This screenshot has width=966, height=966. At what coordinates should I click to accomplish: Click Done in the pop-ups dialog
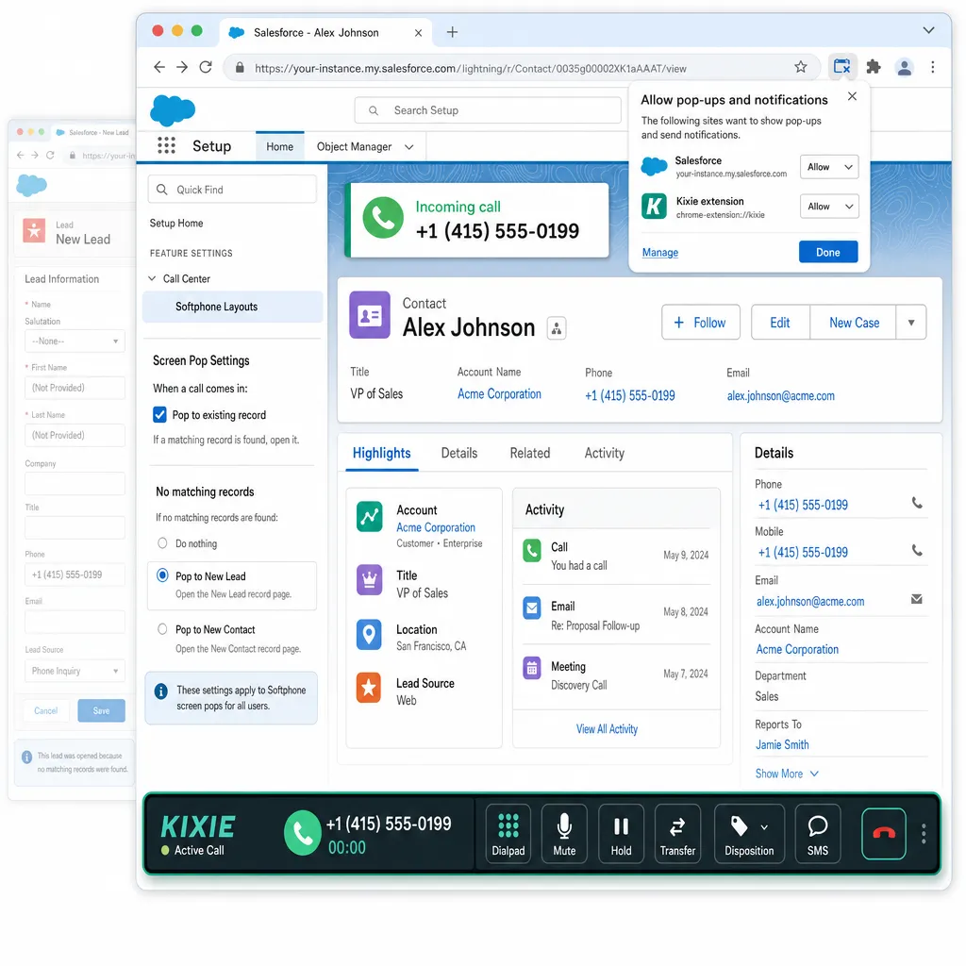coord(828,252)
